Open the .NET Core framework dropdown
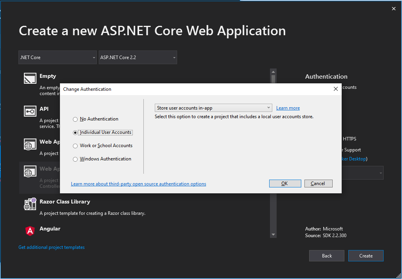The width and height of the screenshot is (402, 279). [x=58, y=58]
